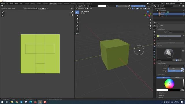Select the Fill tool in viewport toolbar
Image resolution: width=185 pixels, height=104 pixels.
(x=77, y=26)
